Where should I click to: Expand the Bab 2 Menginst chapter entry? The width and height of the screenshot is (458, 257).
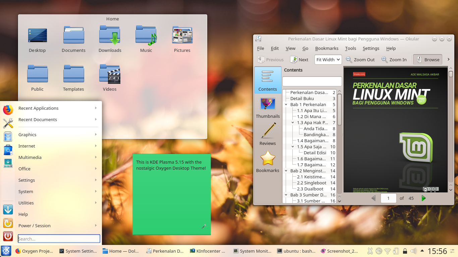click(x=286, y=171)
